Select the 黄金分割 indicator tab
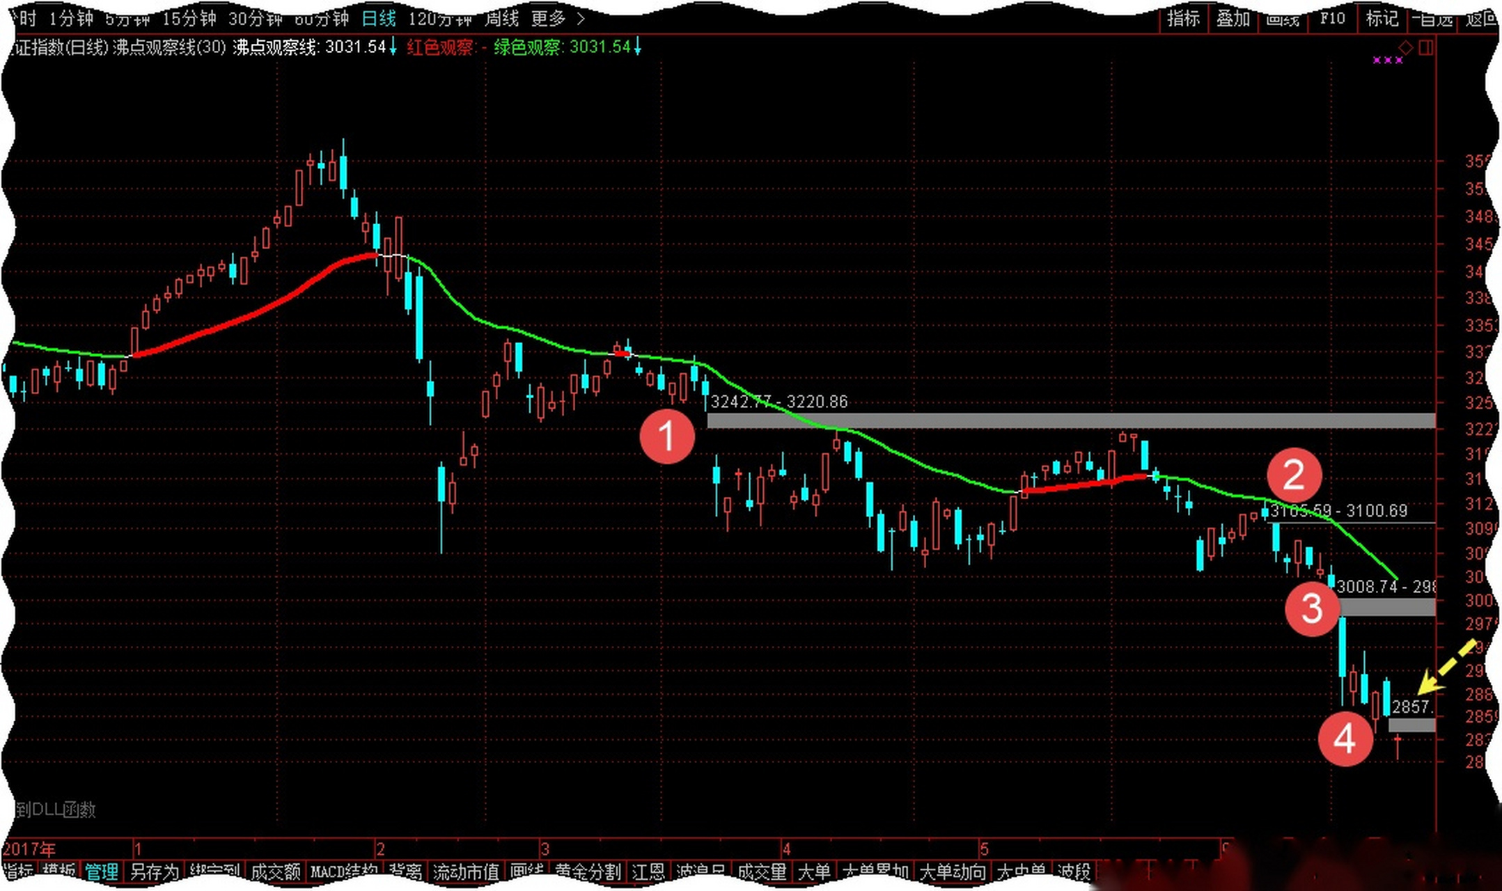1502x891 pixels. pyautogui.click(x=587, y=872)
